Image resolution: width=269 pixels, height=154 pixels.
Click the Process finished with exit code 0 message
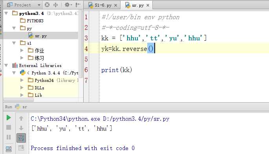(83, 148)
